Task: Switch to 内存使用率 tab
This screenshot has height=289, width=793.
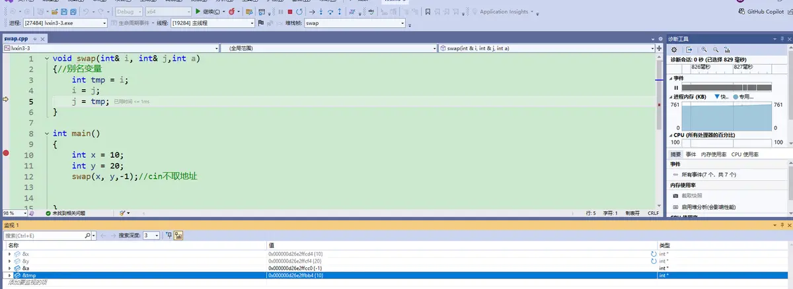Action: [x=714, y=154]
